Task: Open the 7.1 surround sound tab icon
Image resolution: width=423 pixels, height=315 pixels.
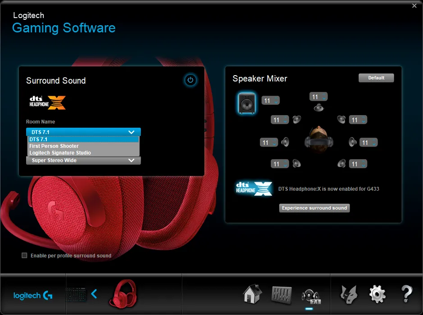Action: pyautogui.click(x=310, y=295)
